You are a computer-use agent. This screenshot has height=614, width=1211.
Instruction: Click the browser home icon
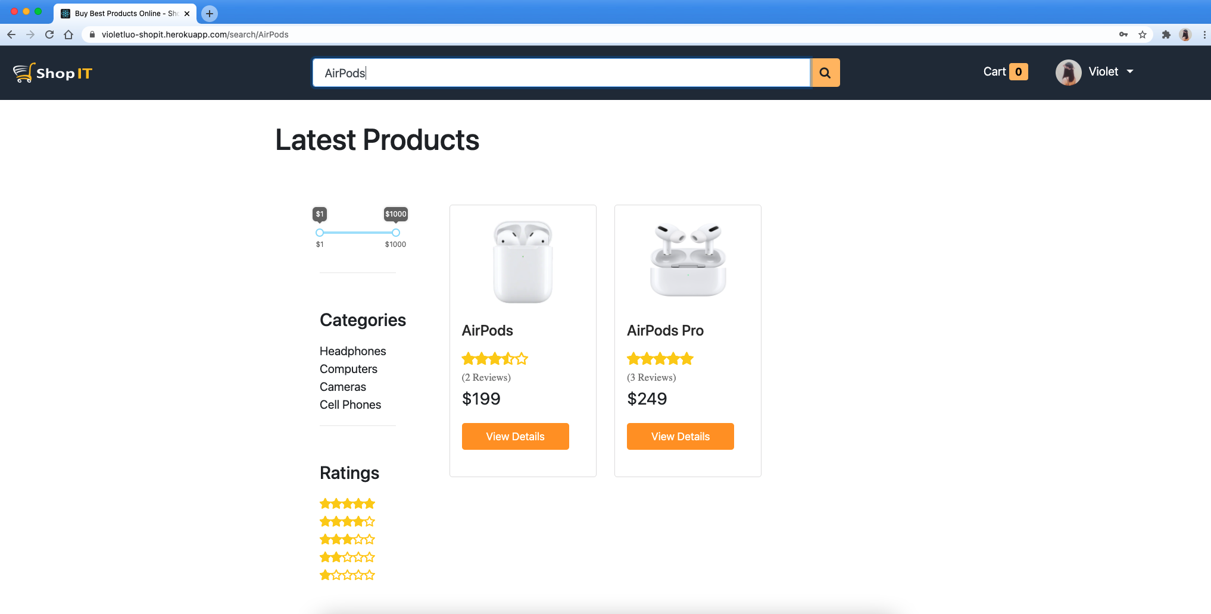coord(68,35)
